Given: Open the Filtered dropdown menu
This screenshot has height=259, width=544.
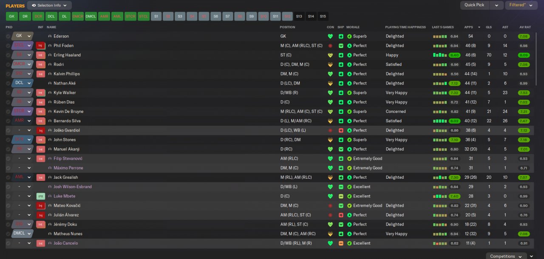Looking at the screenshot, I should [x=522, y=5].
